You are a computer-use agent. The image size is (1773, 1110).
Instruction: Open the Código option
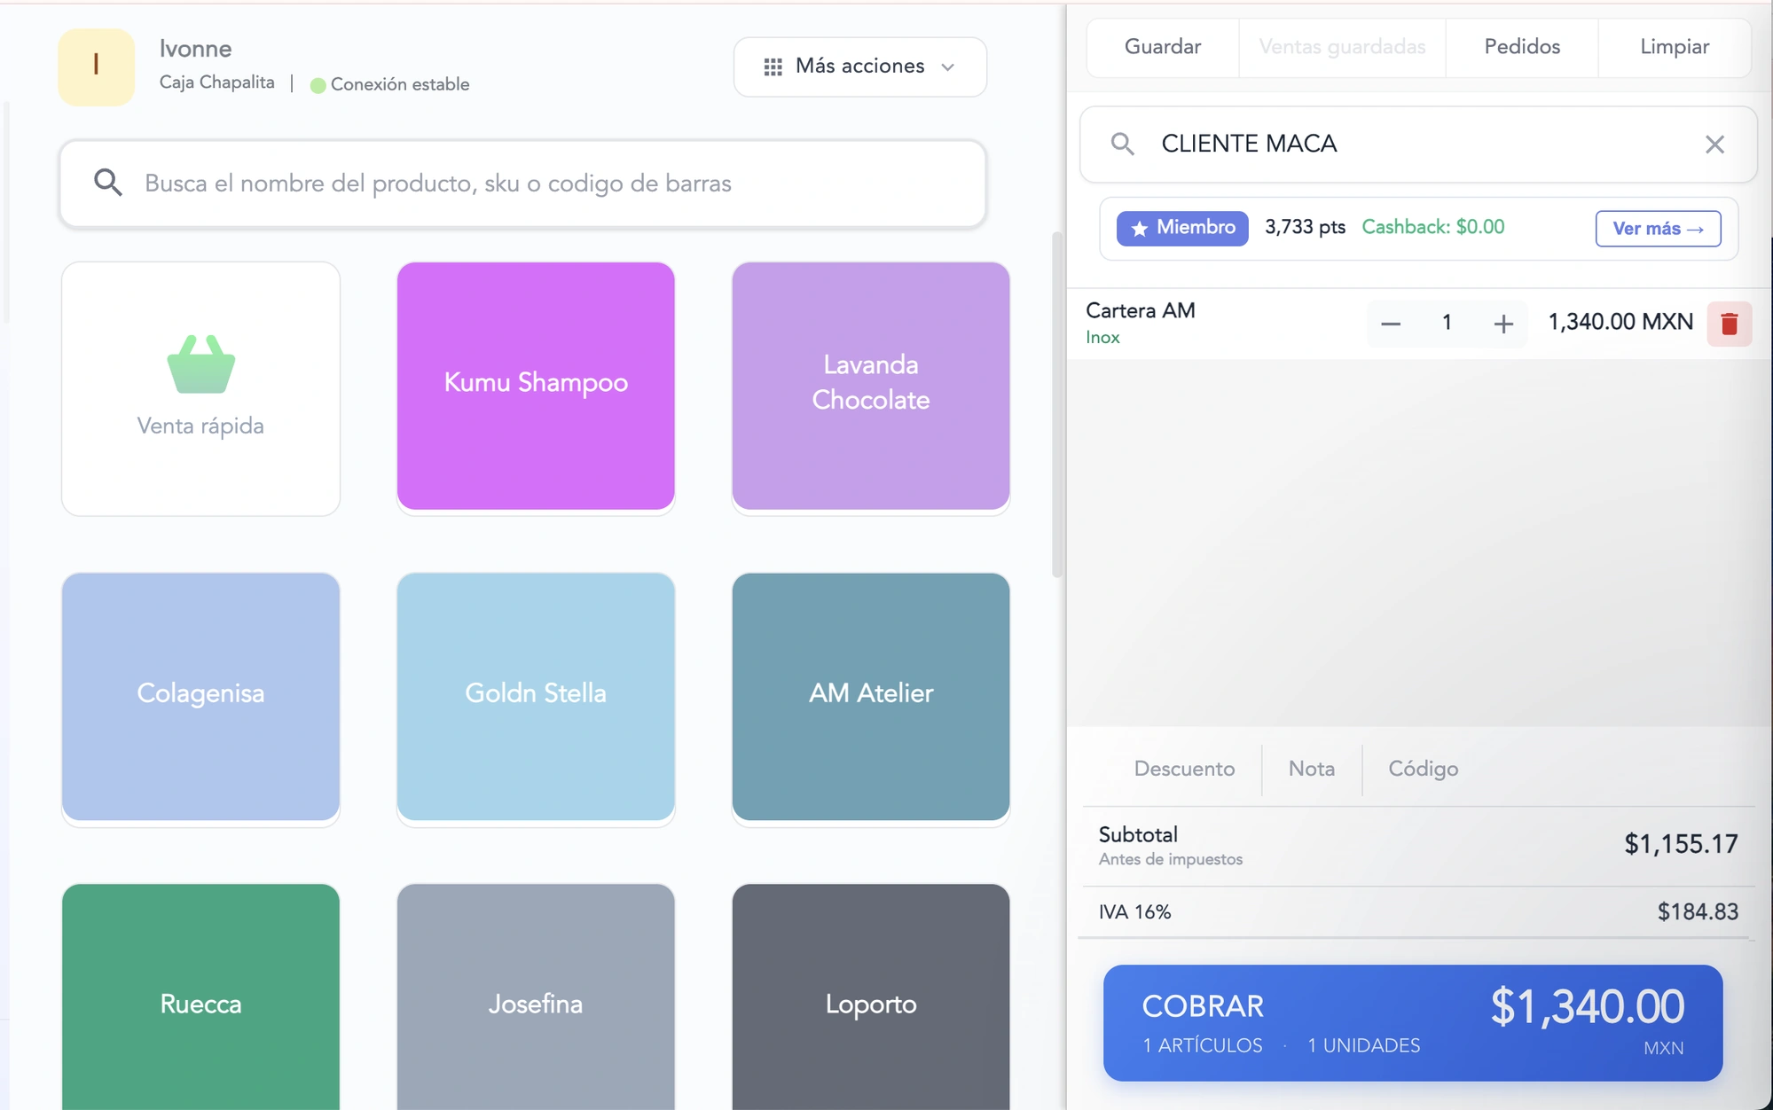point(1423,769)
